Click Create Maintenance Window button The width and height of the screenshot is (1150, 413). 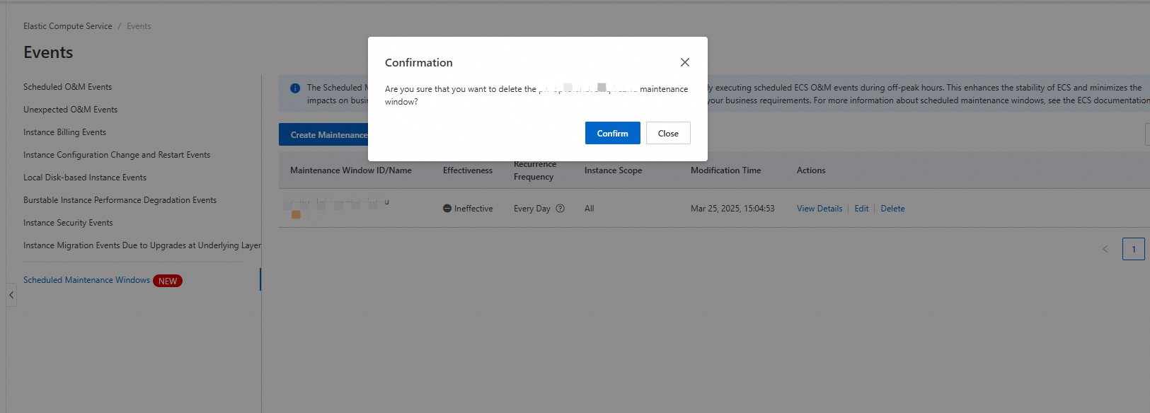[323, 134]
